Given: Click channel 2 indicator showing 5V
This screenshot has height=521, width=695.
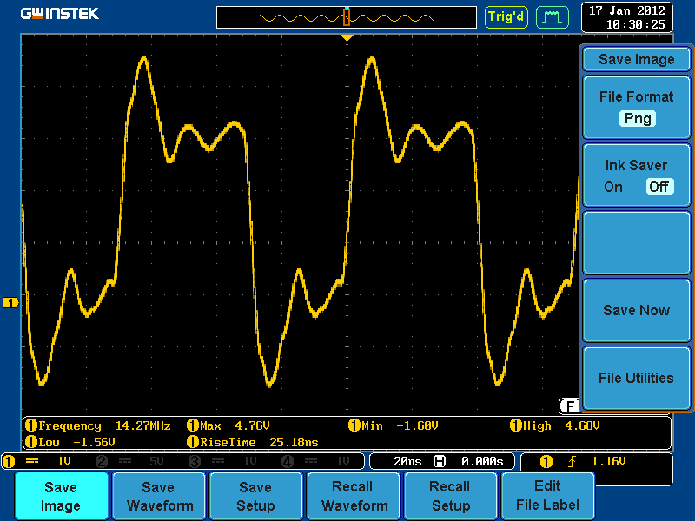Looking at the screenshot, I should [130, 462].
